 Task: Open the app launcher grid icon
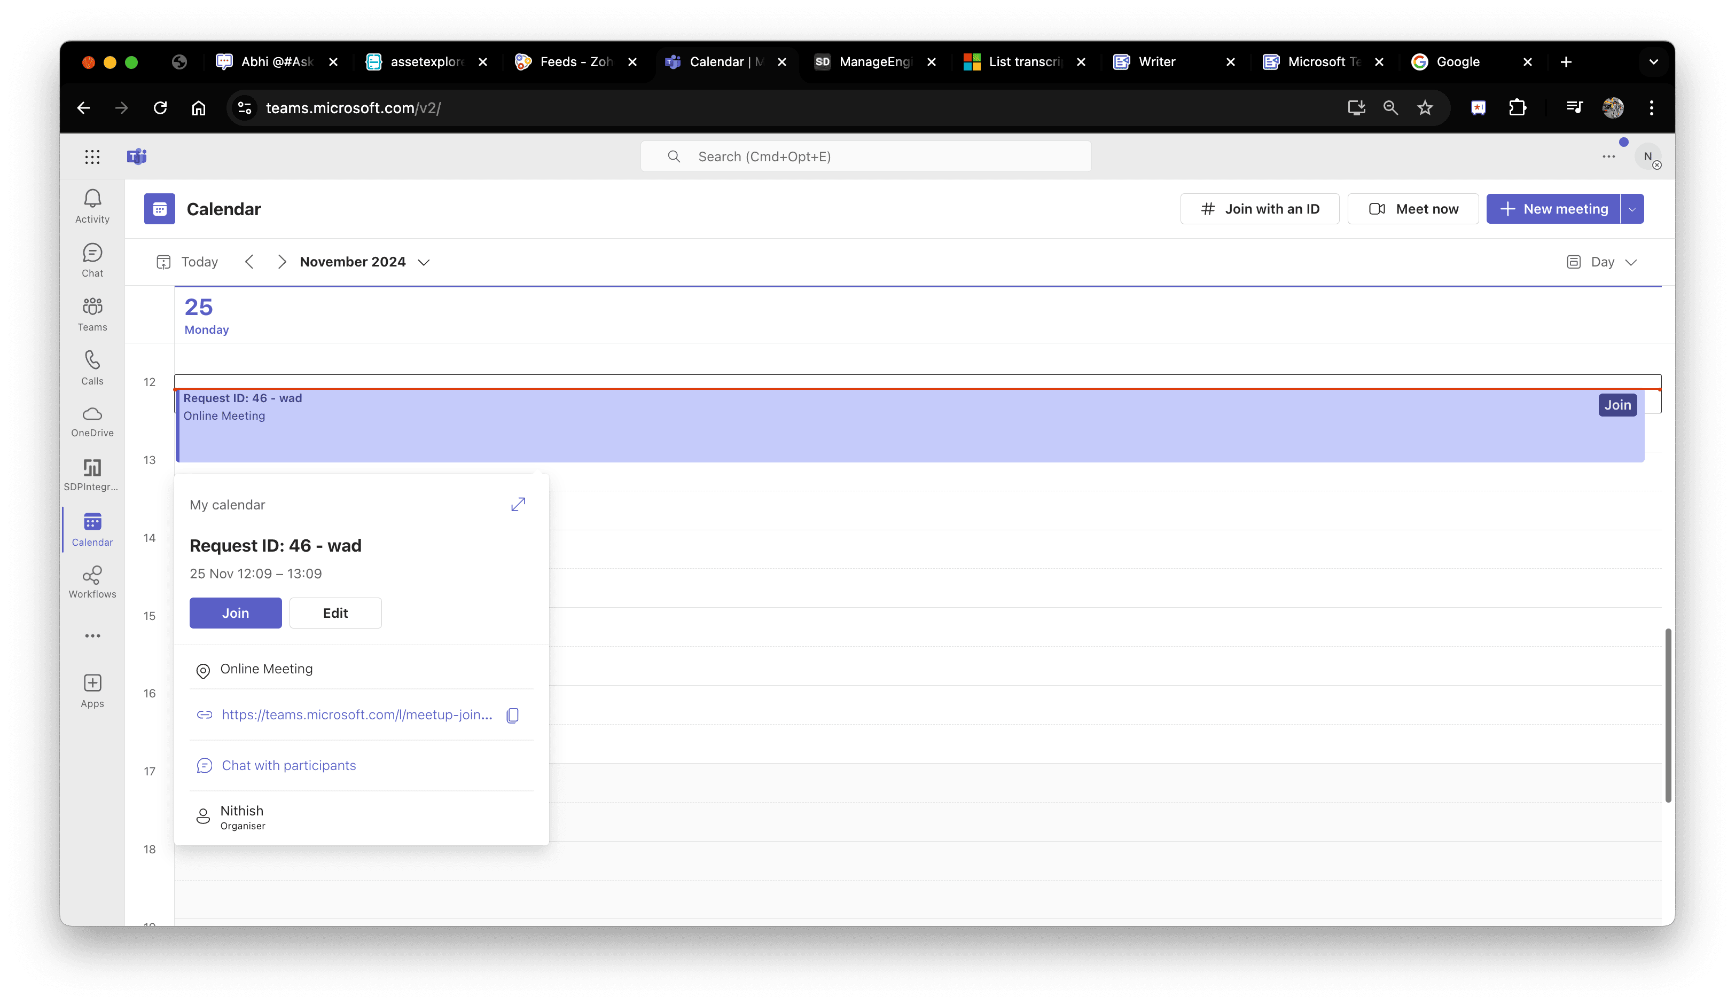[92, 156]
